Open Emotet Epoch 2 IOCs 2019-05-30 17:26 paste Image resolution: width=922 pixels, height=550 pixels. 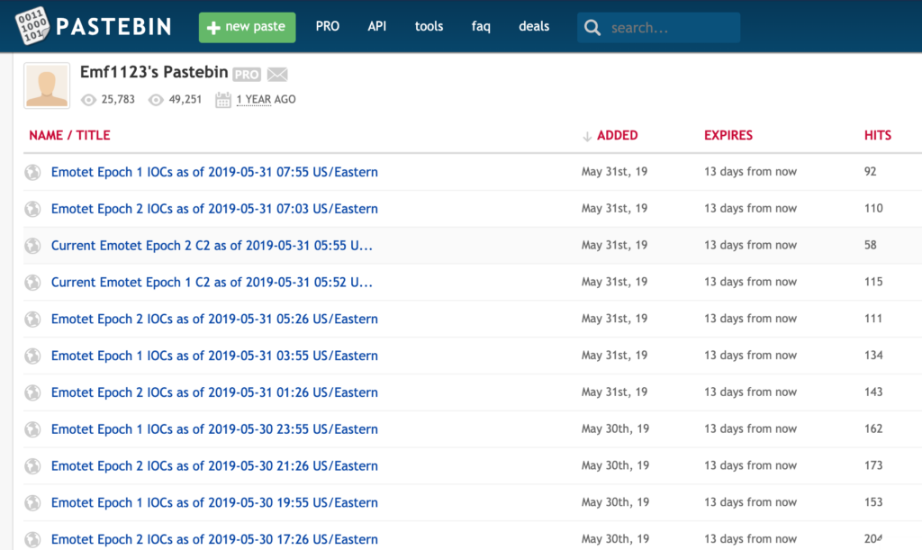point(214,539)
